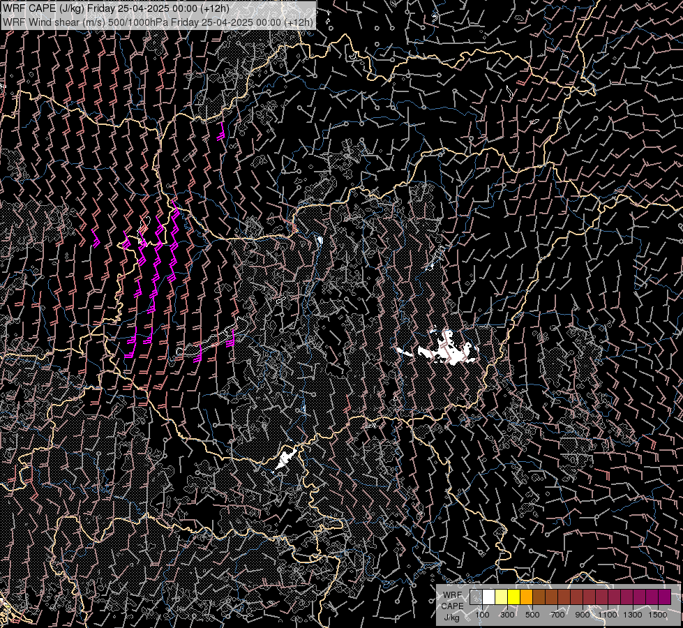Viewport: 683px width, 628px height.
Task: Select the orange CAPE legend swatch
Action: (526, 597)
